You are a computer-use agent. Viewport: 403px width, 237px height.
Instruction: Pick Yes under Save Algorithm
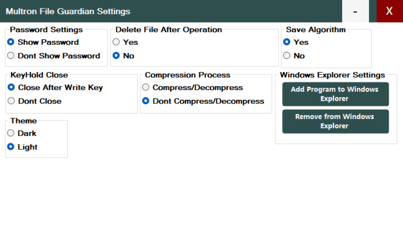coord(296,42)
